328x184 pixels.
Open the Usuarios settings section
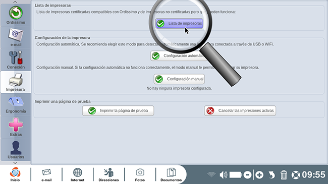tap(16, 150)
